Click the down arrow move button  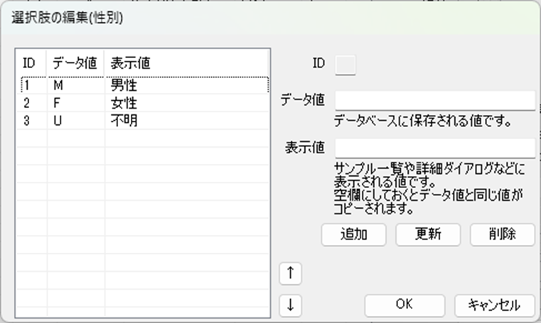(290, 305)
